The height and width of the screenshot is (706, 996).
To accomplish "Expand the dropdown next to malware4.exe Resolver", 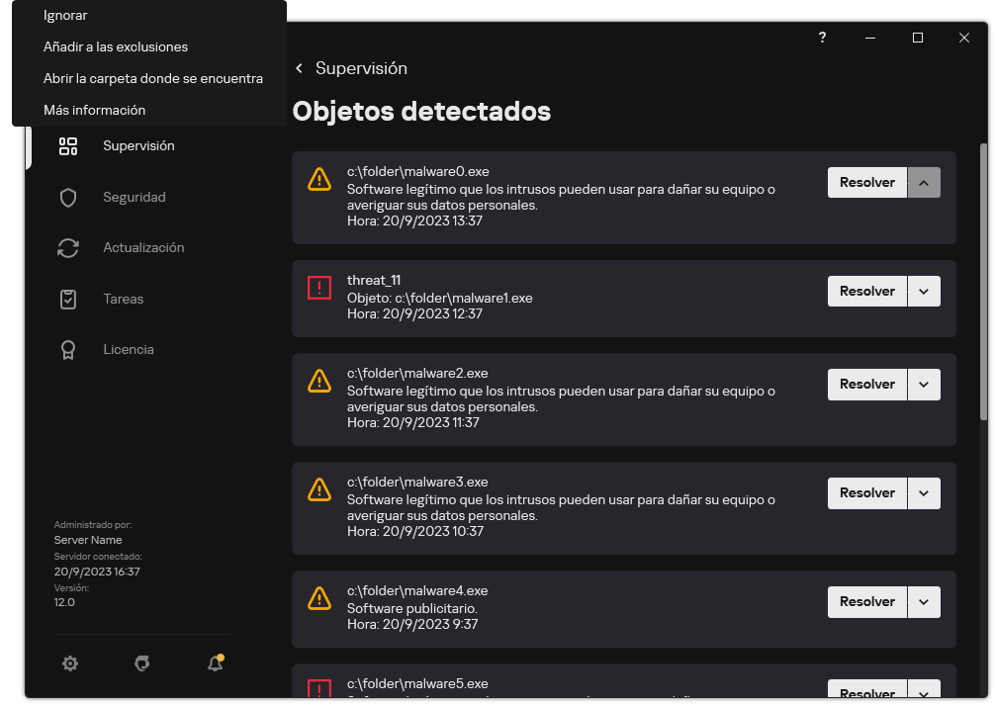I will 924,601.
